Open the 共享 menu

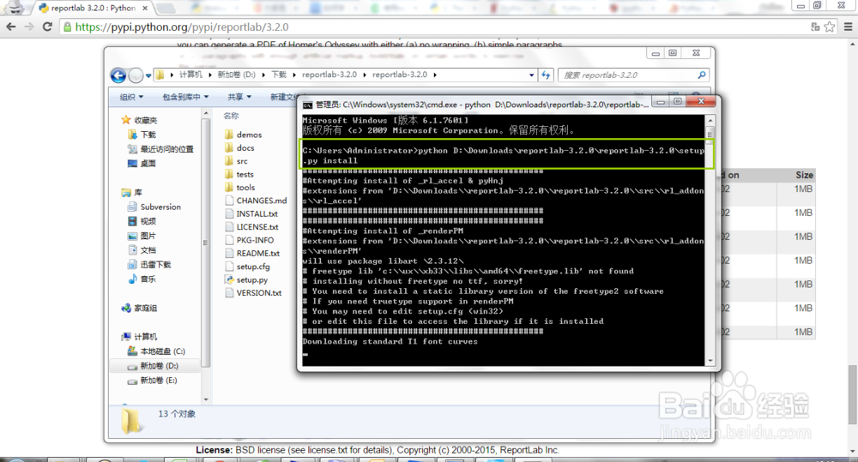pos(239,97)
